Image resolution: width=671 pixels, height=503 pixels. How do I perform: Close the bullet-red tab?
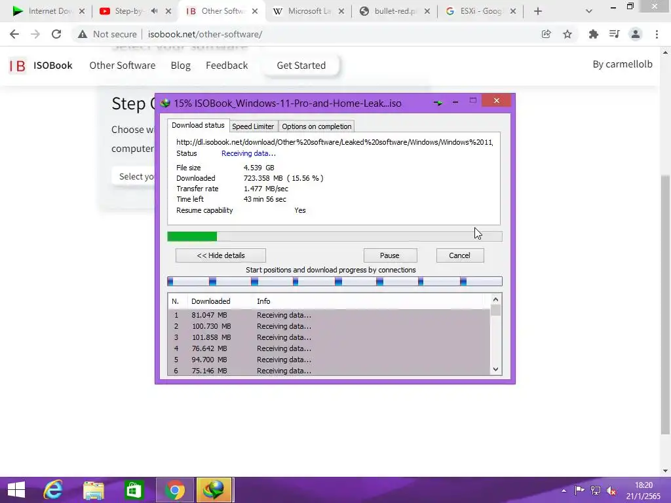[427, 12]
